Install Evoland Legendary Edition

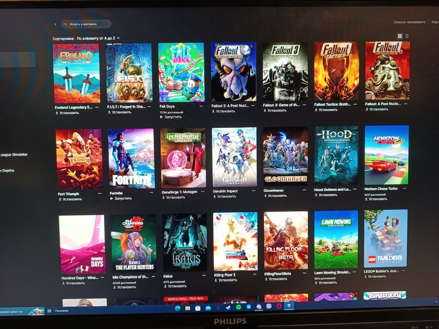67,113
